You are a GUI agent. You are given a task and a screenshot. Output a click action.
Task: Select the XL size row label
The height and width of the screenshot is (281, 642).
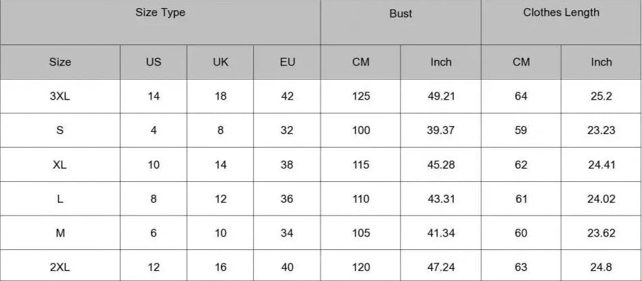[x=60, y=165]
